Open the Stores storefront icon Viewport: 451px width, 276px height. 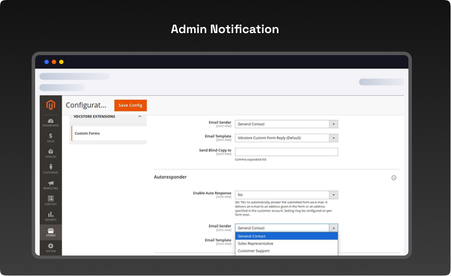pos(51,232)
